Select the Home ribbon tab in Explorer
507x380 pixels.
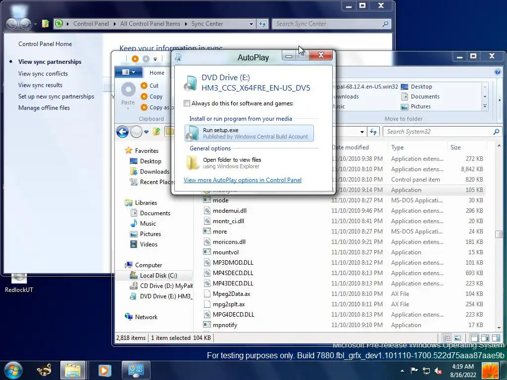coord(157,73)
